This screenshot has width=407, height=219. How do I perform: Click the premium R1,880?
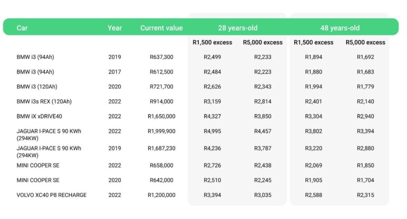click(313, 72)
